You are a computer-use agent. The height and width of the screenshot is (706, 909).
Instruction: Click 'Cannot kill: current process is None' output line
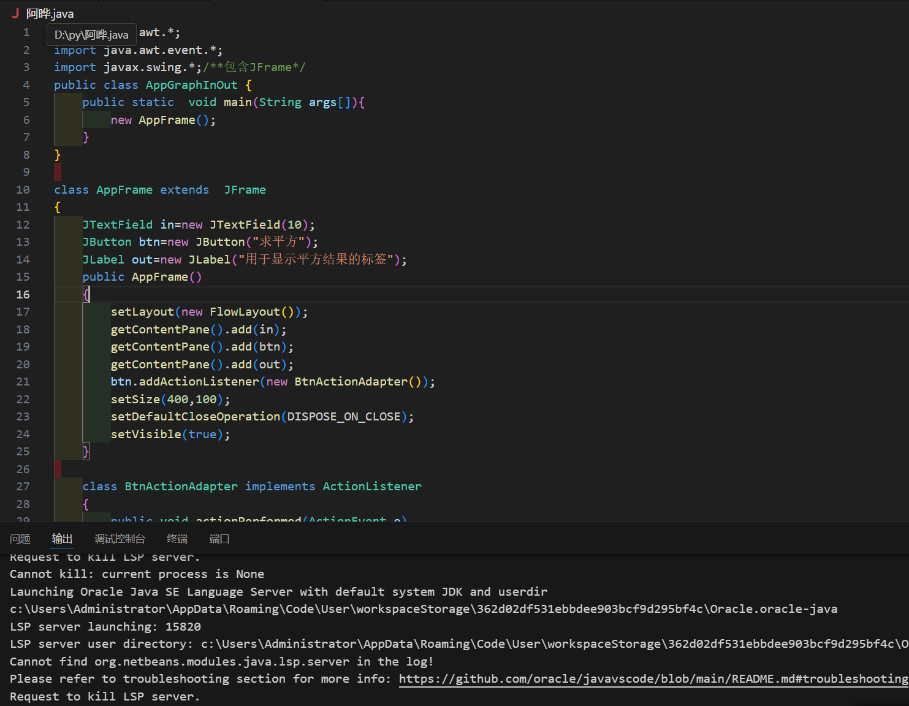(x=137, y=574)
